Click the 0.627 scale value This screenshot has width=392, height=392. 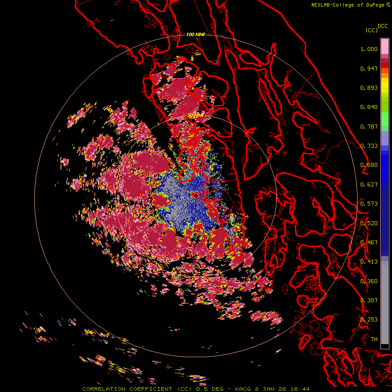(369, 185)
